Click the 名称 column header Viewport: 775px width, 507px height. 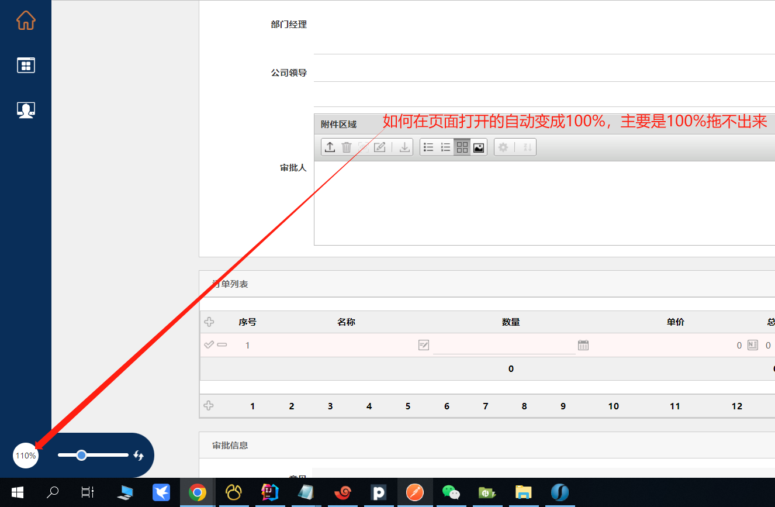point(346,322)
